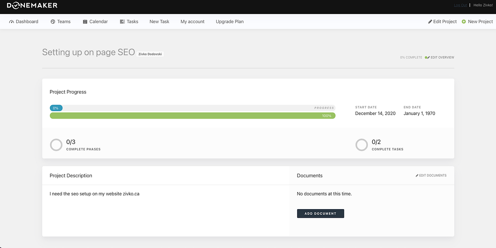The image size is (496, 248).
Task: Click the Dashboard gauge icon
Action: point(12,21)
